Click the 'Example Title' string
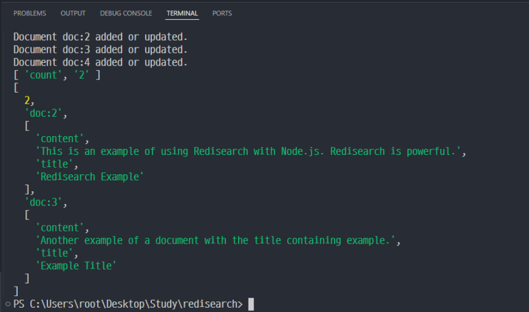Screen dimensions: 529x312 pos(76,266)
